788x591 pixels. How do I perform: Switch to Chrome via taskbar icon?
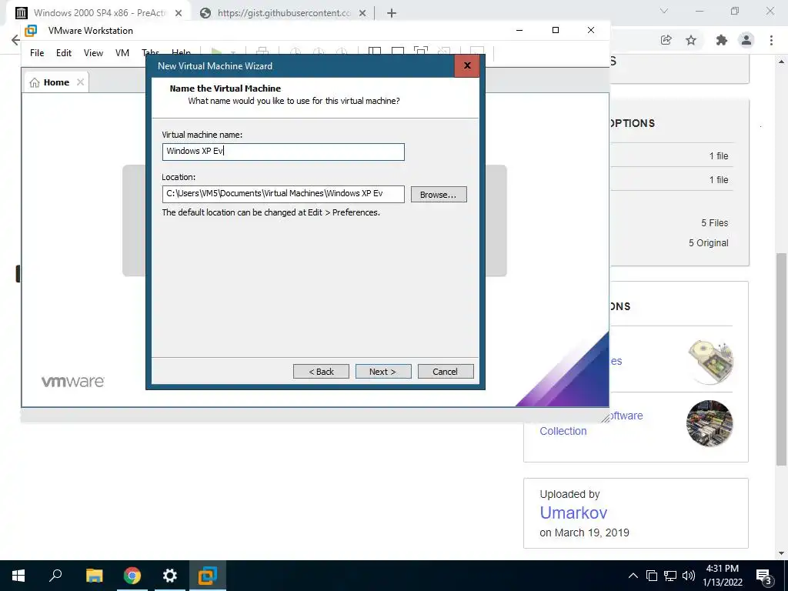132,576
